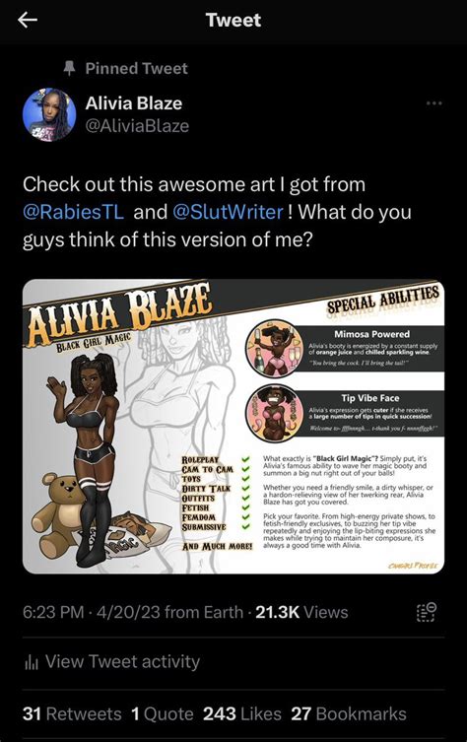This screenshot has width=467, height=742.
Task: Open the @SlutWriter mention
Action: point(229,212)
